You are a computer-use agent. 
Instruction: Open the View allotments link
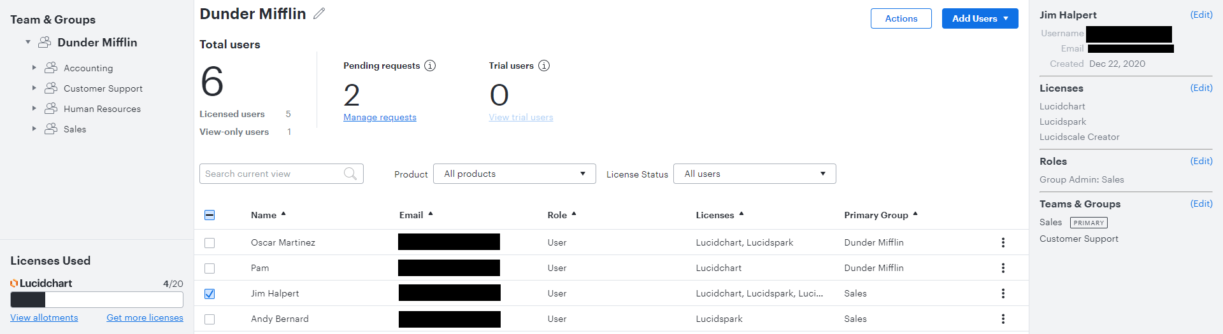[x=44, y=317]
